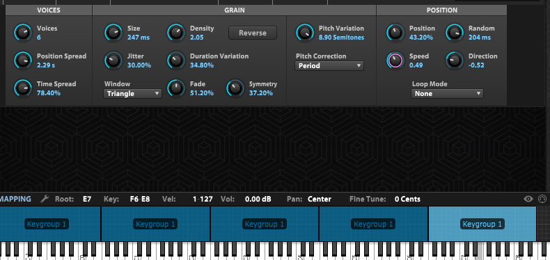The image size is (550, 260).
Task: Click the Pitch Variation knob
Action: [305, 33]
